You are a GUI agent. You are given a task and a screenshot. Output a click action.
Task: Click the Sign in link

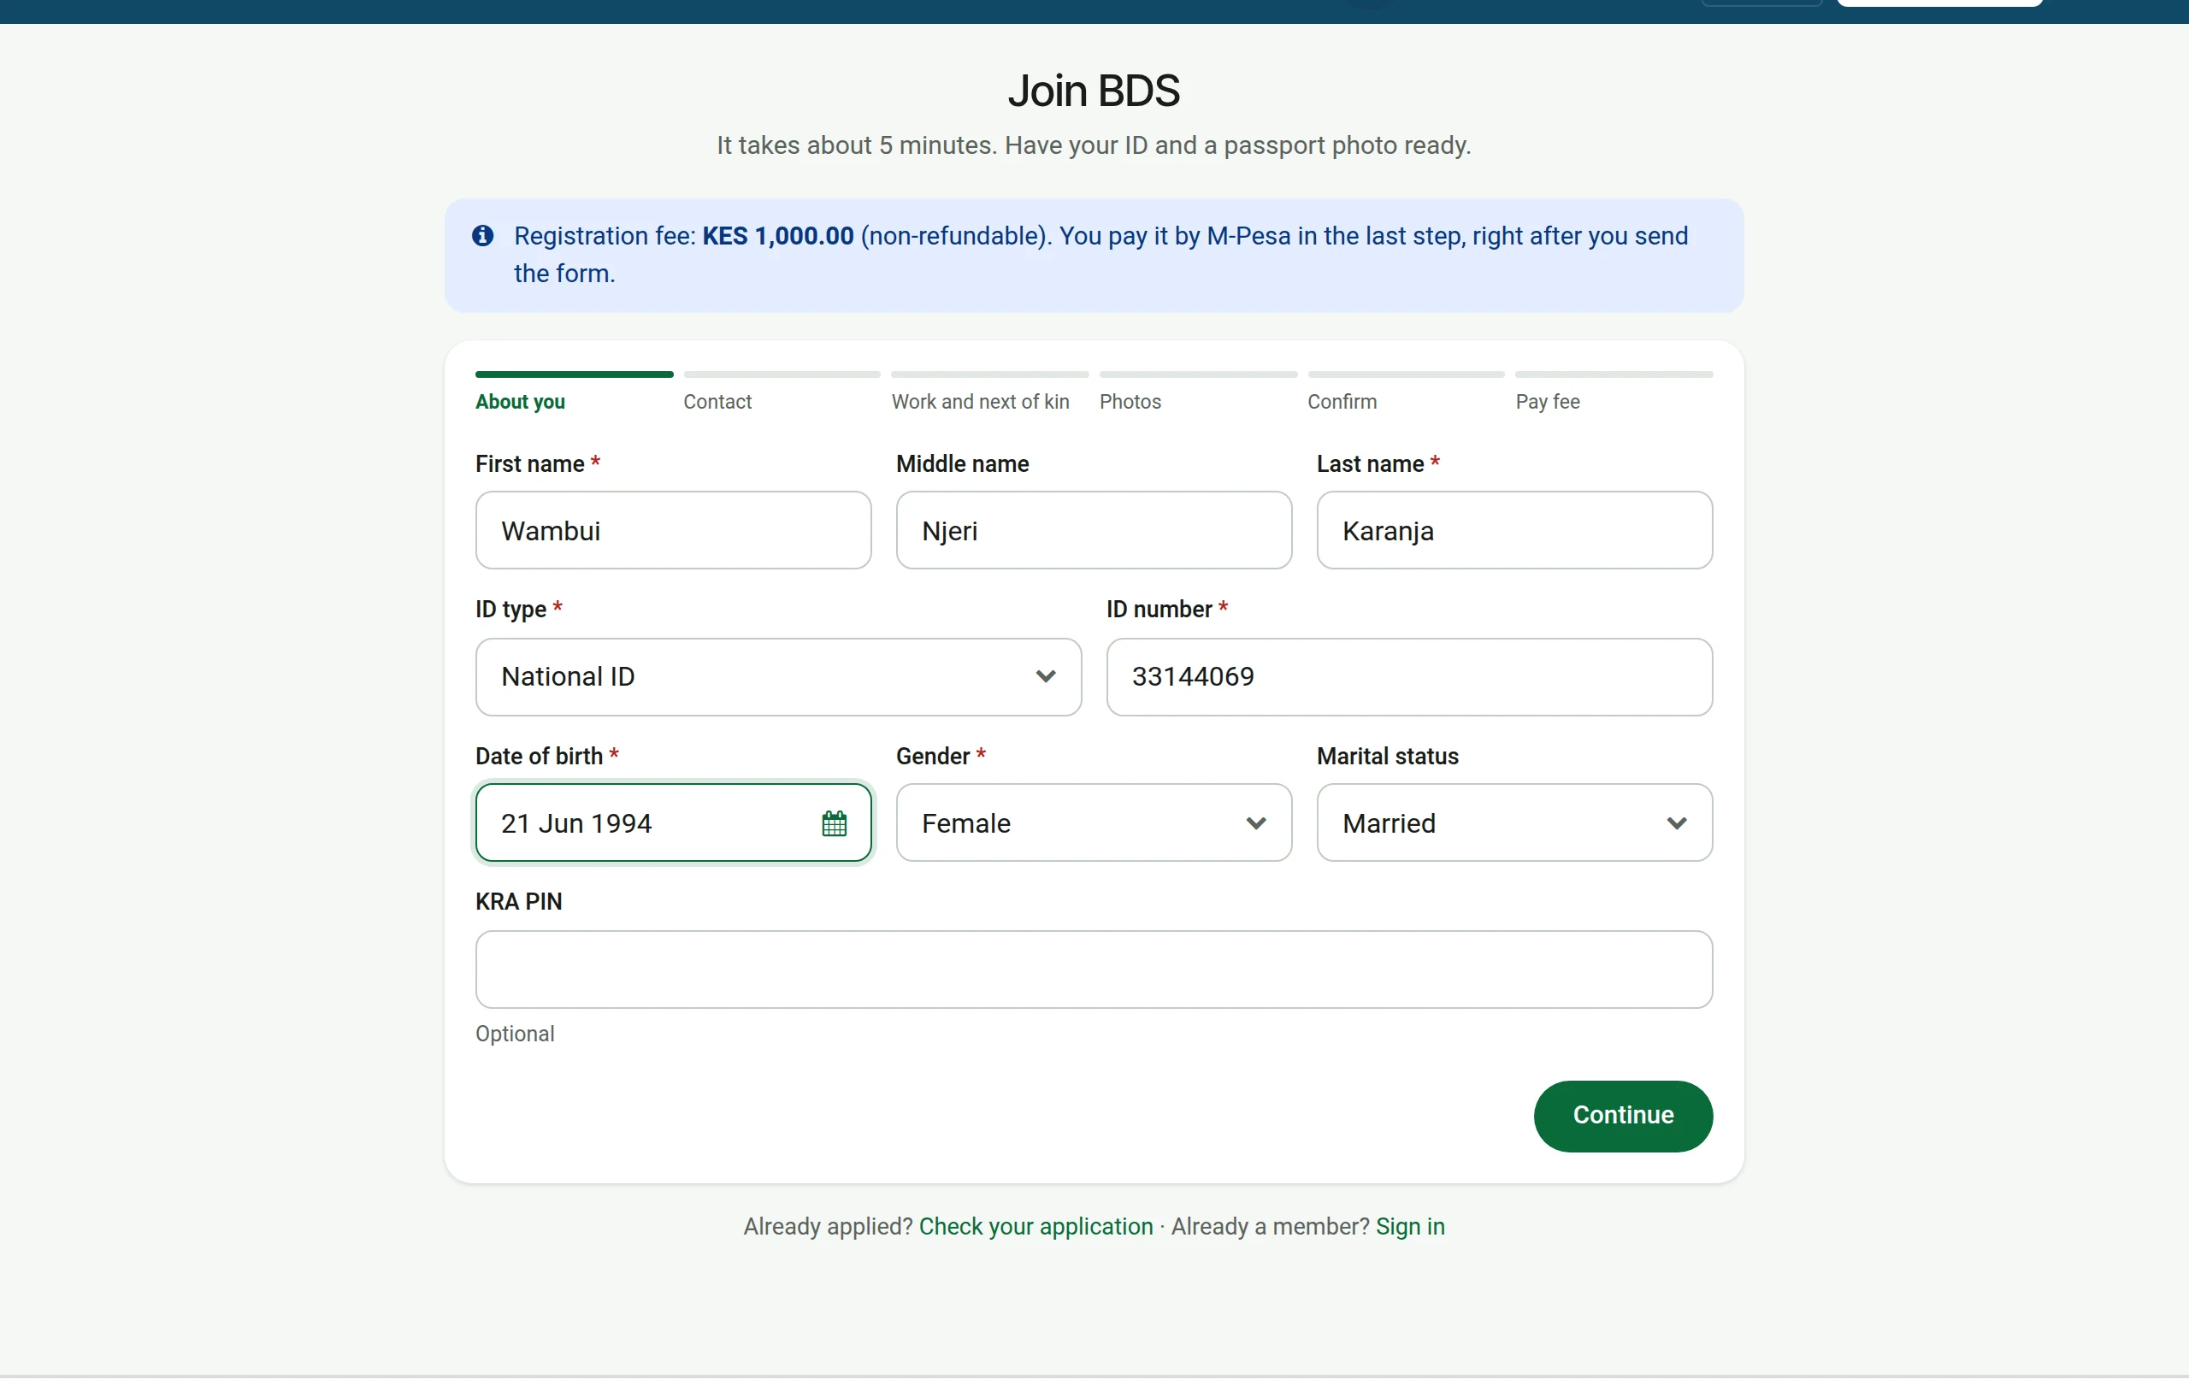click(1410, 1227)
